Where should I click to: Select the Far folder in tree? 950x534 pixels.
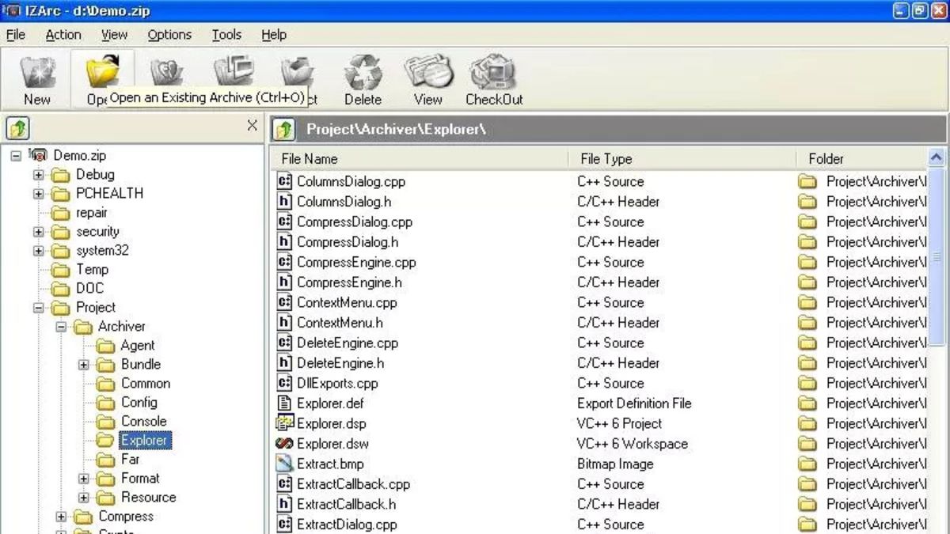point(130,460)
